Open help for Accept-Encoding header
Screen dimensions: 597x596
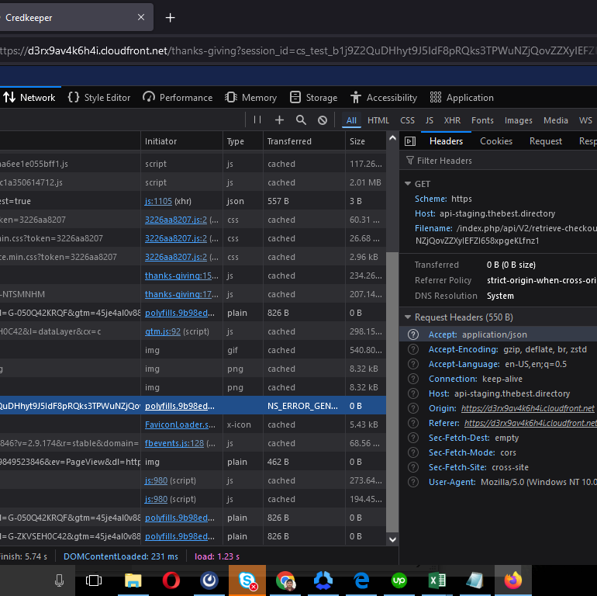(x=412, y=349)
